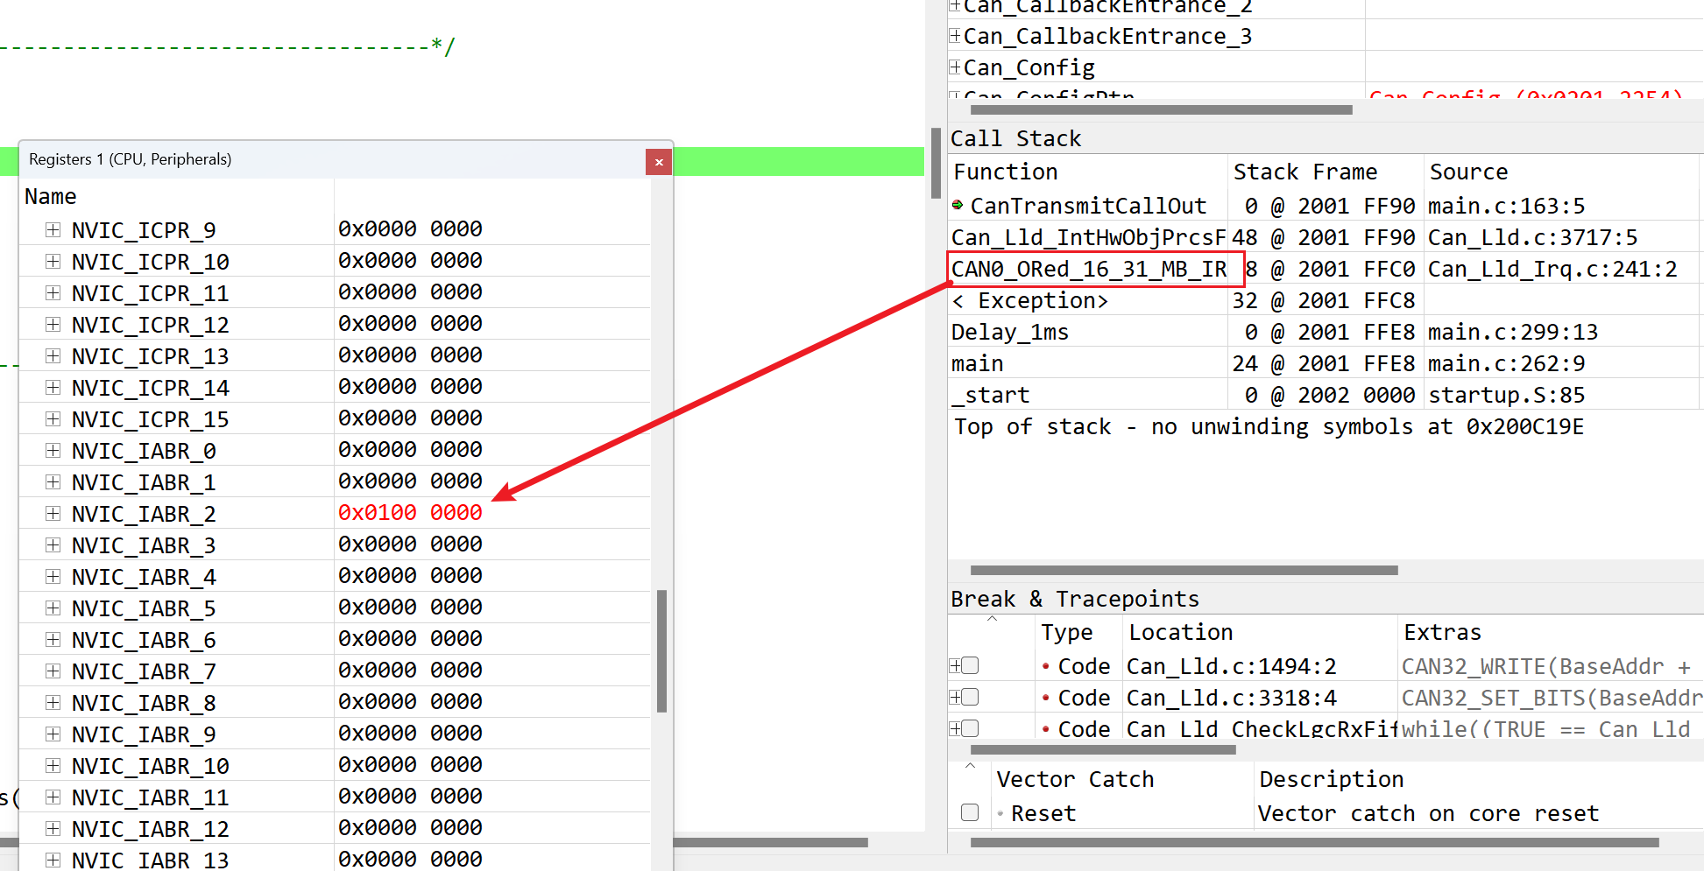Expand the NVIC_IABR_0 register

tap(53, 450)
